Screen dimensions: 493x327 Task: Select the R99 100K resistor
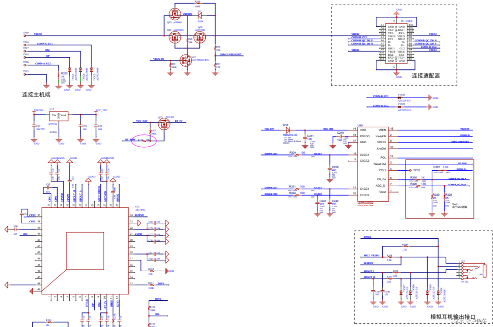point(170,65)
